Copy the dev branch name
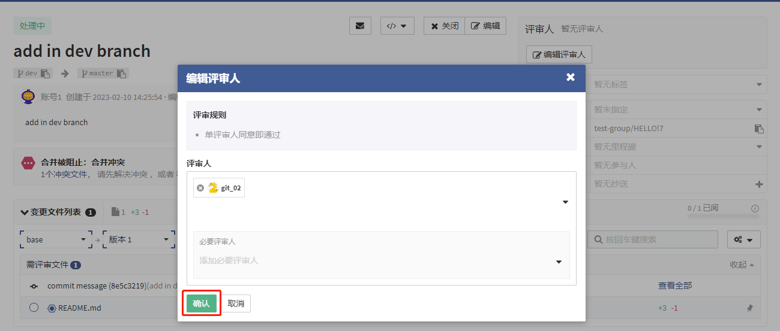The image size is (780, 331). (46, 74)
